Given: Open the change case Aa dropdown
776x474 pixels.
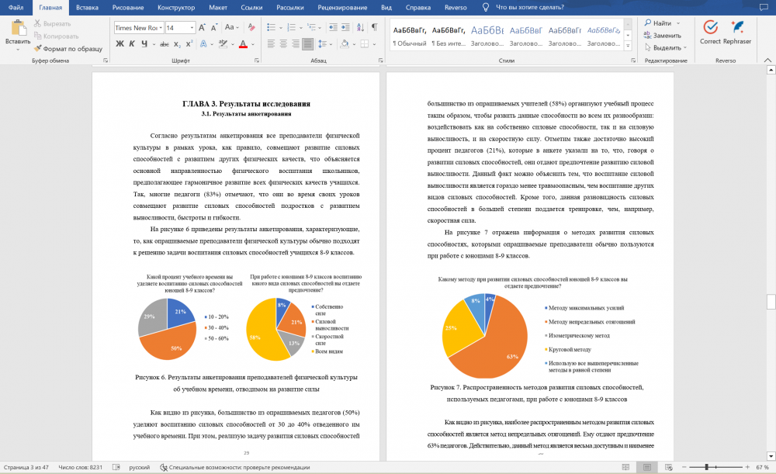Looking at the screenshot, I should (231, 28).
